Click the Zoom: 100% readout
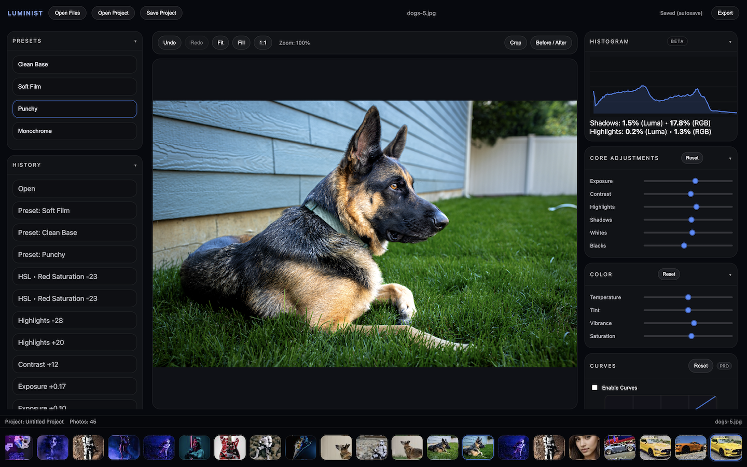This screenshot has height=467, width=747. 294,43
